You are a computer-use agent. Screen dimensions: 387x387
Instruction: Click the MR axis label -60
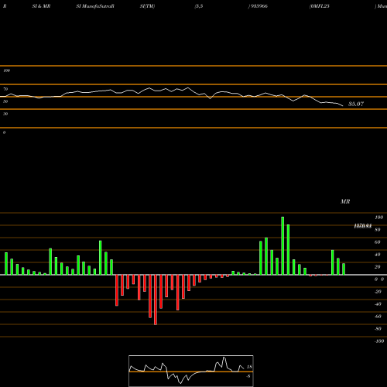[x=378, y=317]
